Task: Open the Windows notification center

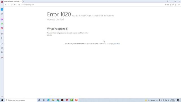Action: [x=178, y=100]
